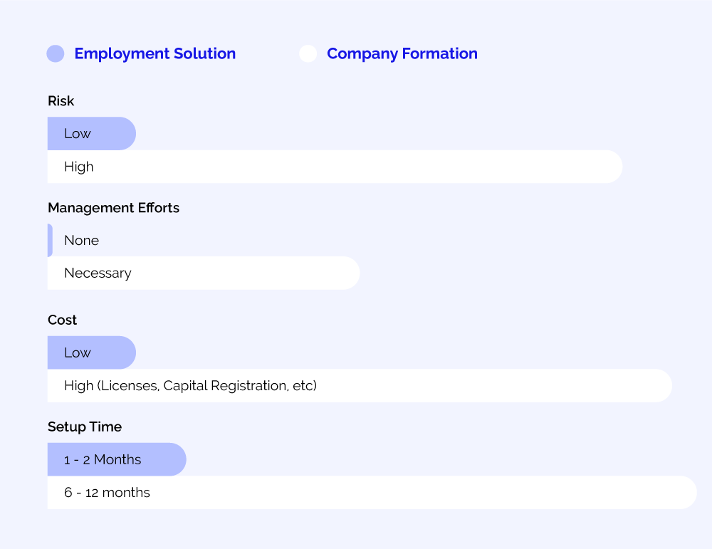Screen dimensions: 712x549
Task: Select the white High bar under Risk
Action: click(x=335, y=167)
